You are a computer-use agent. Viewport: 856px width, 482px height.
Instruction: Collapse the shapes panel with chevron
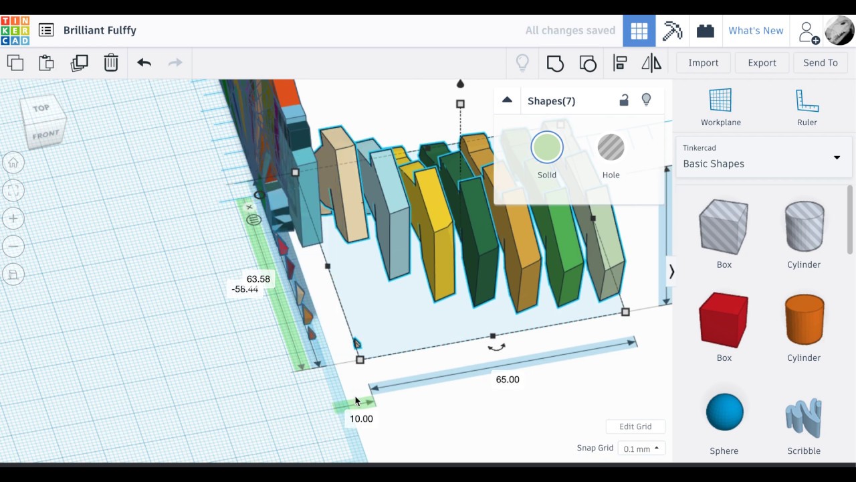coord(671,272)
